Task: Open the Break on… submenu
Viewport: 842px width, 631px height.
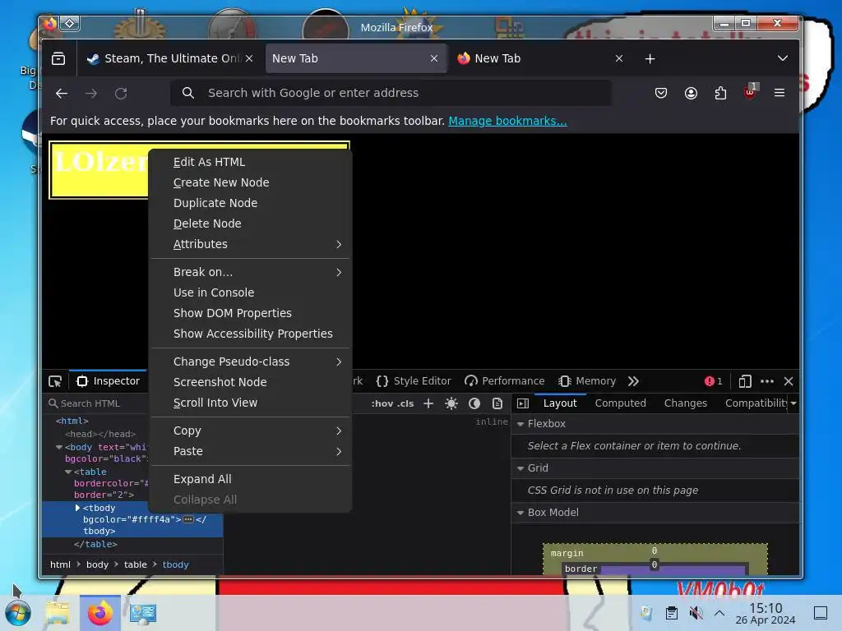Action: pos(251,272)
